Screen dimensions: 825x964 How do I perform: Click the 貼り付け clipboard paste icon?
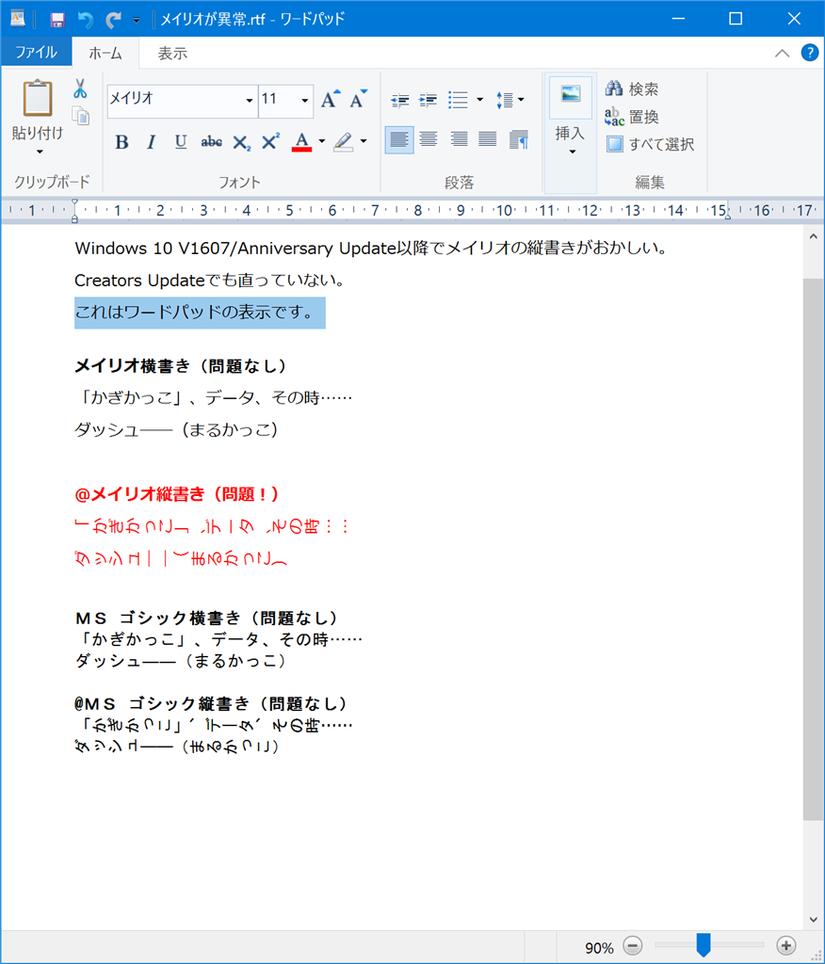coord(38,98)
